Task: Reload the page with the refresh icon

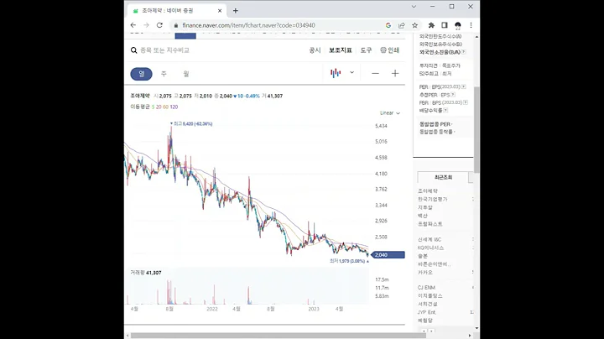Action: tap(159, 25)
